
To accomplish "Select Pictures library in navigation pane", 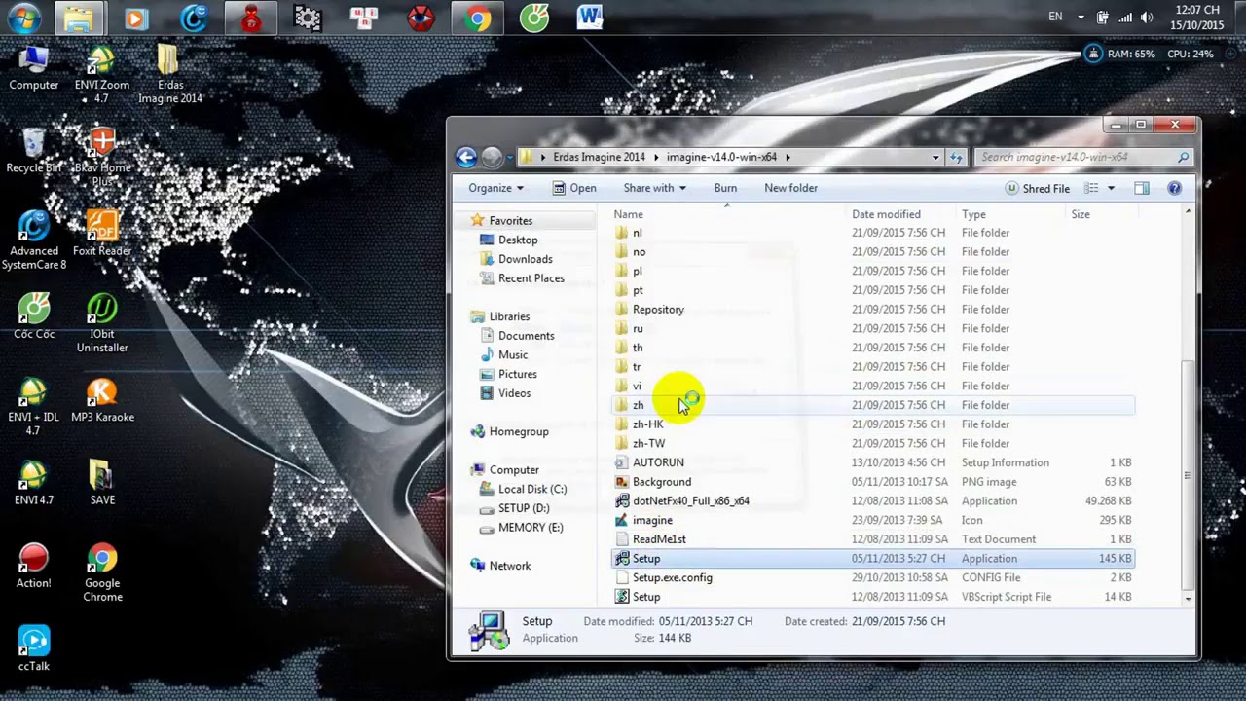I will 517,374.
